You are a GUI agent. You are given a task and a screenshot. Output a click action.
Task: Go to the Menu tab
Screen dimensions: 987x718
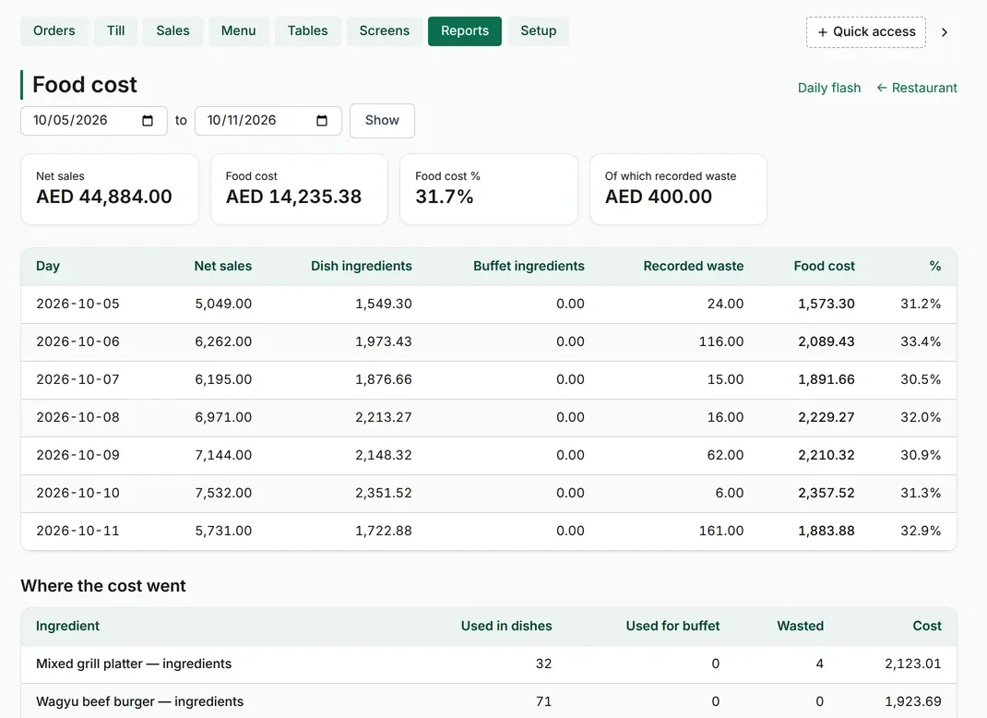pyautogui.click(x=239, y=30)
